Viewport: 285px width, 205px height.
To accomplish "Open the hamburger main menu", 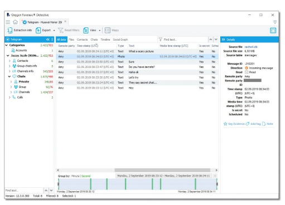I will (8, 22).
